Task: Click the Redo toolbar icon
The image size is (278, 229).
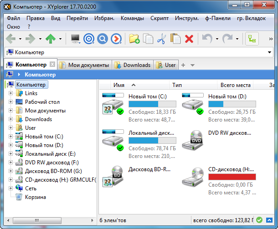Action: point(227,39)
